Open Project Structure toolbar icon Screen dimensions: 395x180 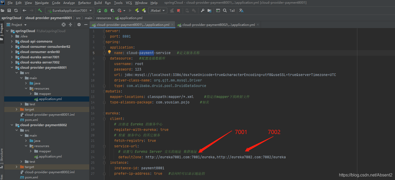(x=209, y=11)
